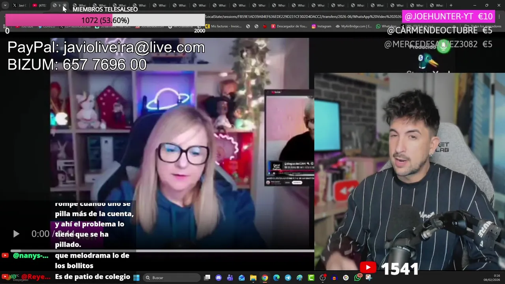Launch Discord from the taskbar
The image size is (505, 284).
click(x=219, y=278)
